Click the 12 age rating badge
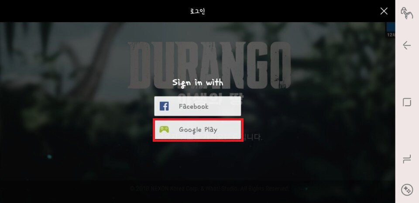 pyautogui.click(x=390, y=30)
